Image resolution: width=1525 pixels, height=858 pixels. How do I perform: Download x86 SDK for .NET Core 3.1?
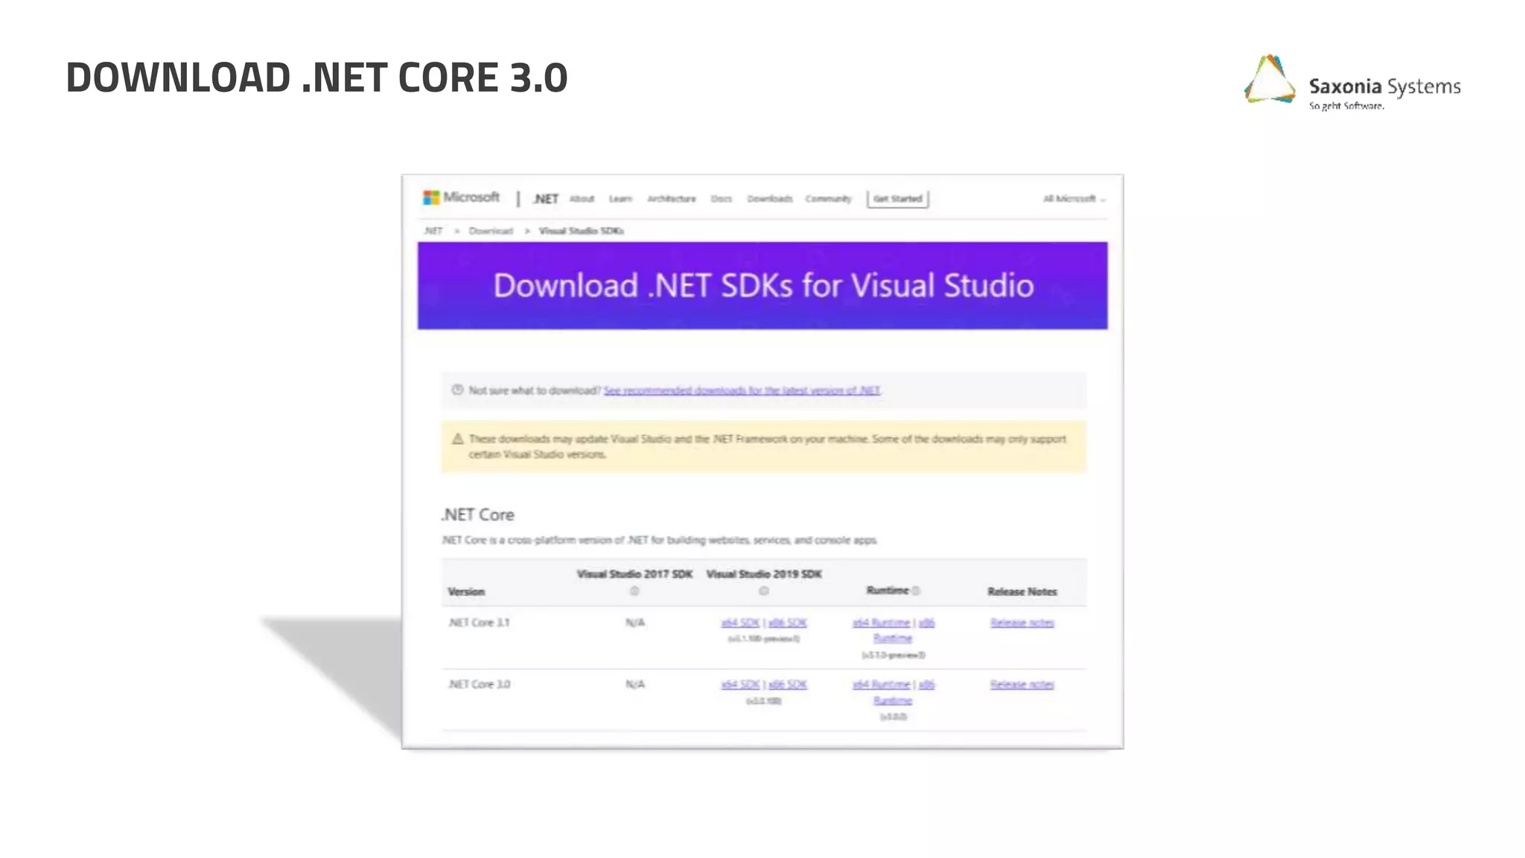tap(787, 623)
